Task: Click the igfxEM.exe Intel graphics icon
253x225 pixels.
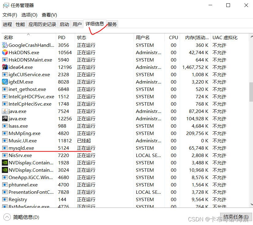Action: coord(5,82)
